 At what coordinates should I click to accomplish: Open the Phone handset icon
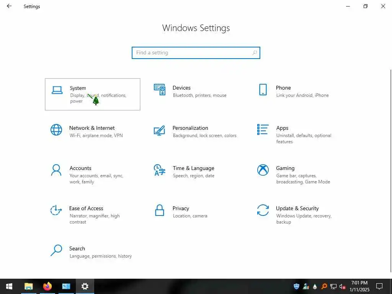click(x=263, y=90)
